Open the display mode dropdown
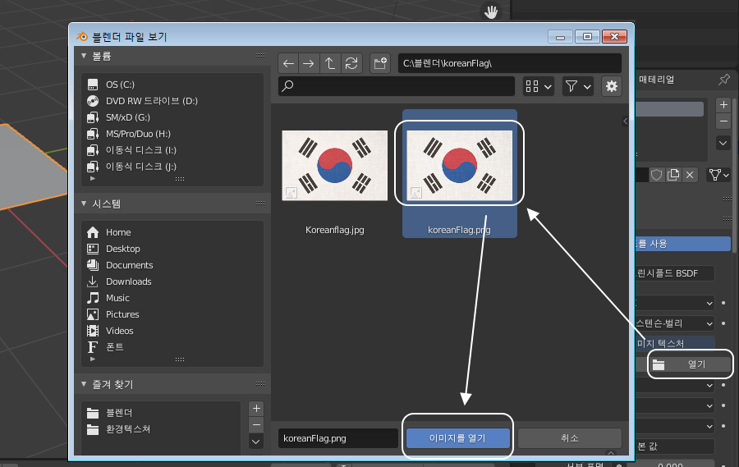This screenshot has width=739, height=467. tap(538, 86)
